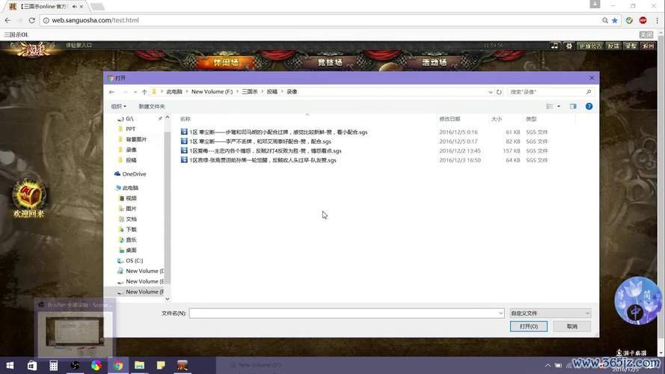The image size is (665, 374).
Task: Change the view layout icon
Action: pyautogui.click(x=550, y=106)
